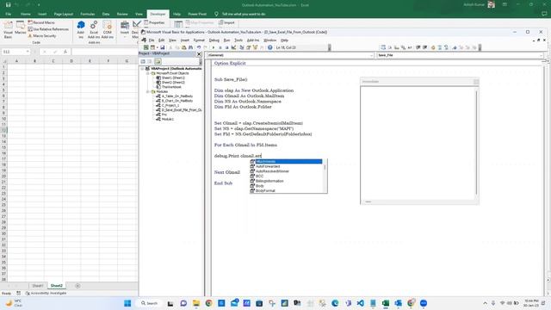The image size is (551, 310).
Task: Click Toggle Folders icon in Project pane
Action: 158,61
